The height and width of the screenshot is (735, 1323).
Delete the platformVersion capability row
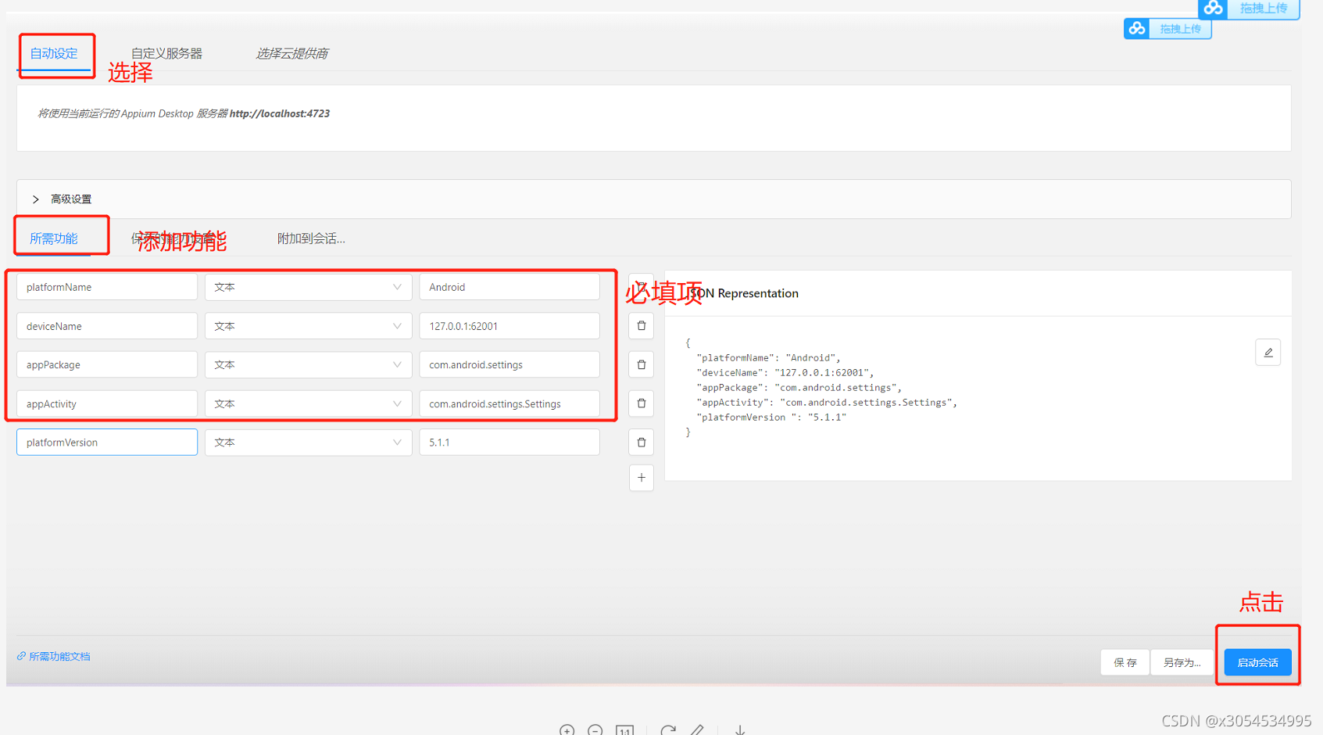[642, 443]
